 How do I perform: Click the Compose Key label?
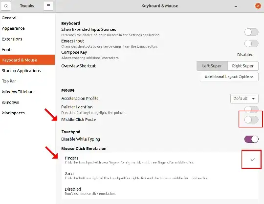(x=74, y=52)
